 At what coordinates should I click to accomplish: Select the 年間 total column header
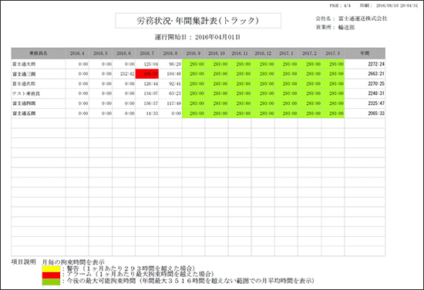tap(365, 53)
